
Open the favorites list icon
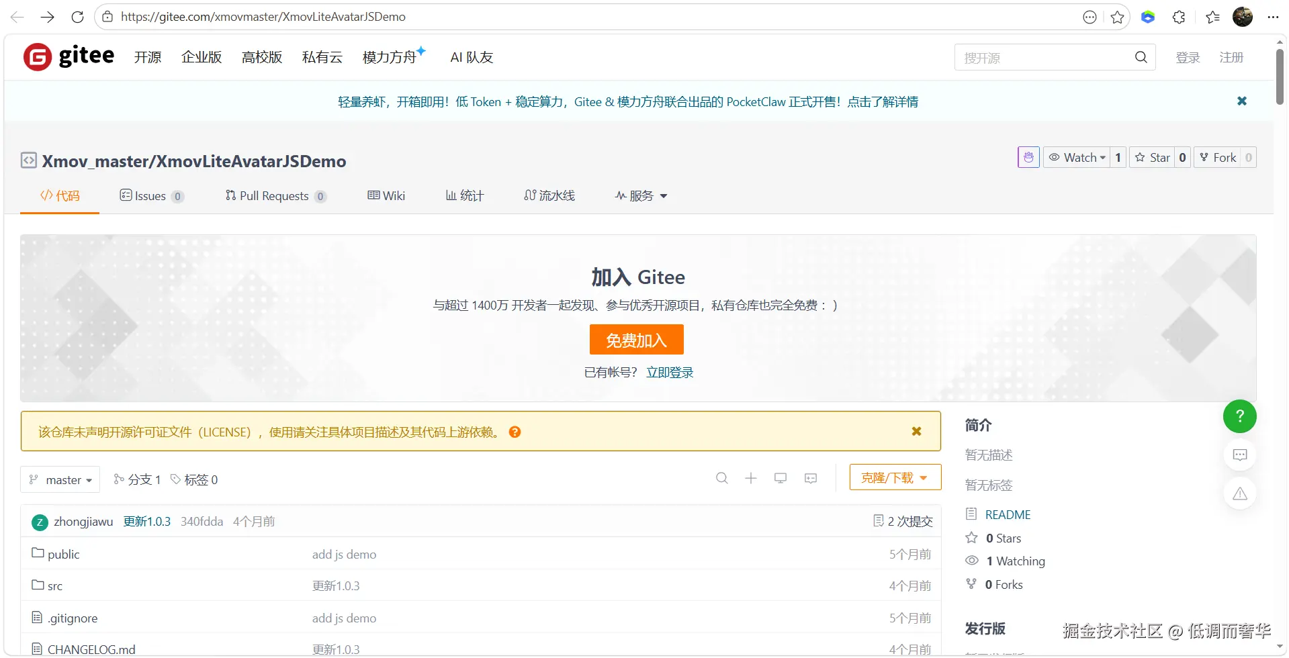click(x=1212, y=17)
